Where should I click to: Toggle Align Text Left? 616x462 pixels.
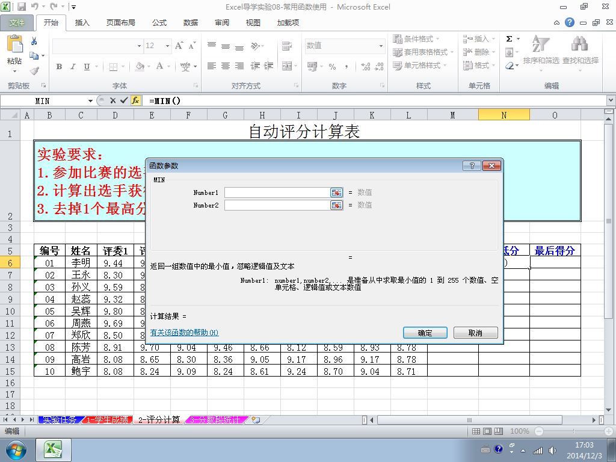(x=211, y=66)
